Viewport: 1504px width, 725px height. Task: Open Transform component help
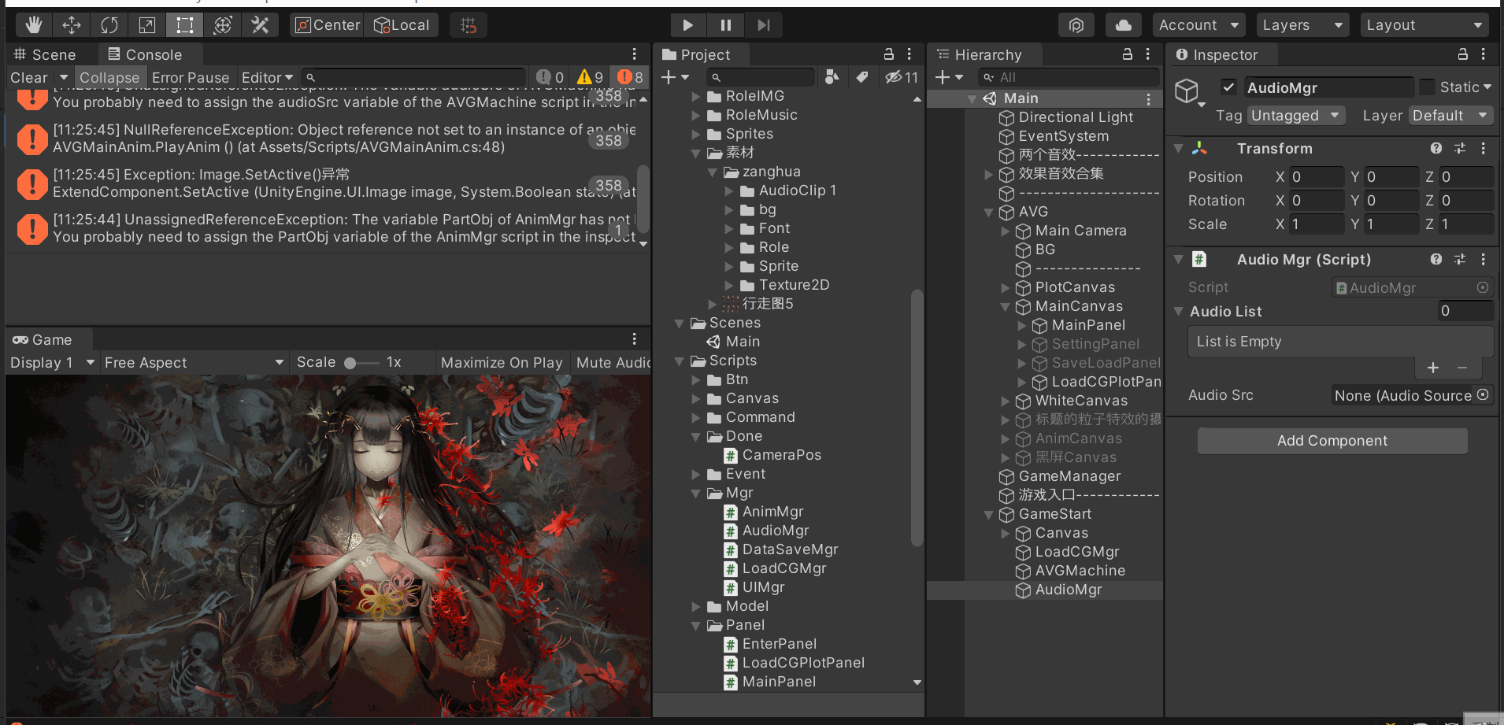1436,148
